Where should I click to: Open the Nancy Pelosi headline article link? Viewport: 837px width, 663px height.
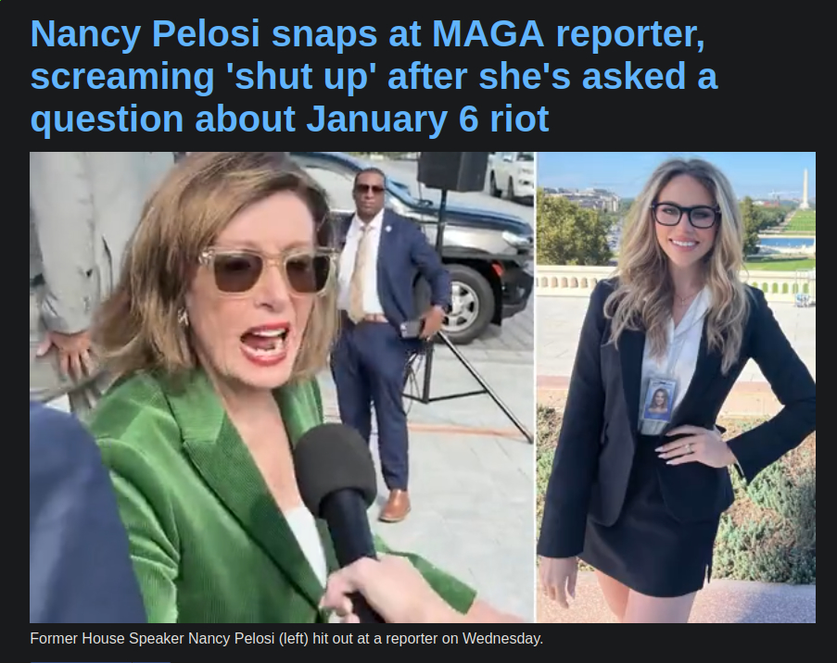[374, 76]
